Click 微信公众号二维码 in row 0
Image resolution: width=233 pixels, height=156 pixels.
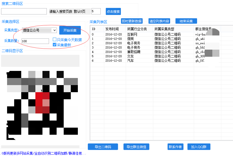click(167, 34)
